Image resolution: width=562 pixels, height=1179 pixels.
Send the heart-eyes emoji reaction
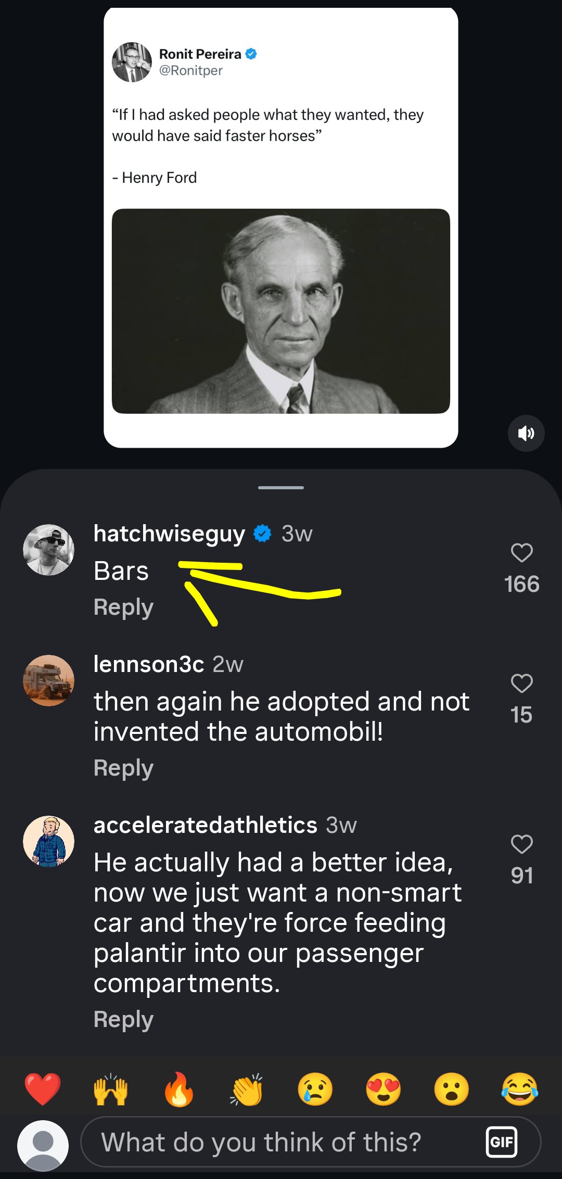[384, 1089]
